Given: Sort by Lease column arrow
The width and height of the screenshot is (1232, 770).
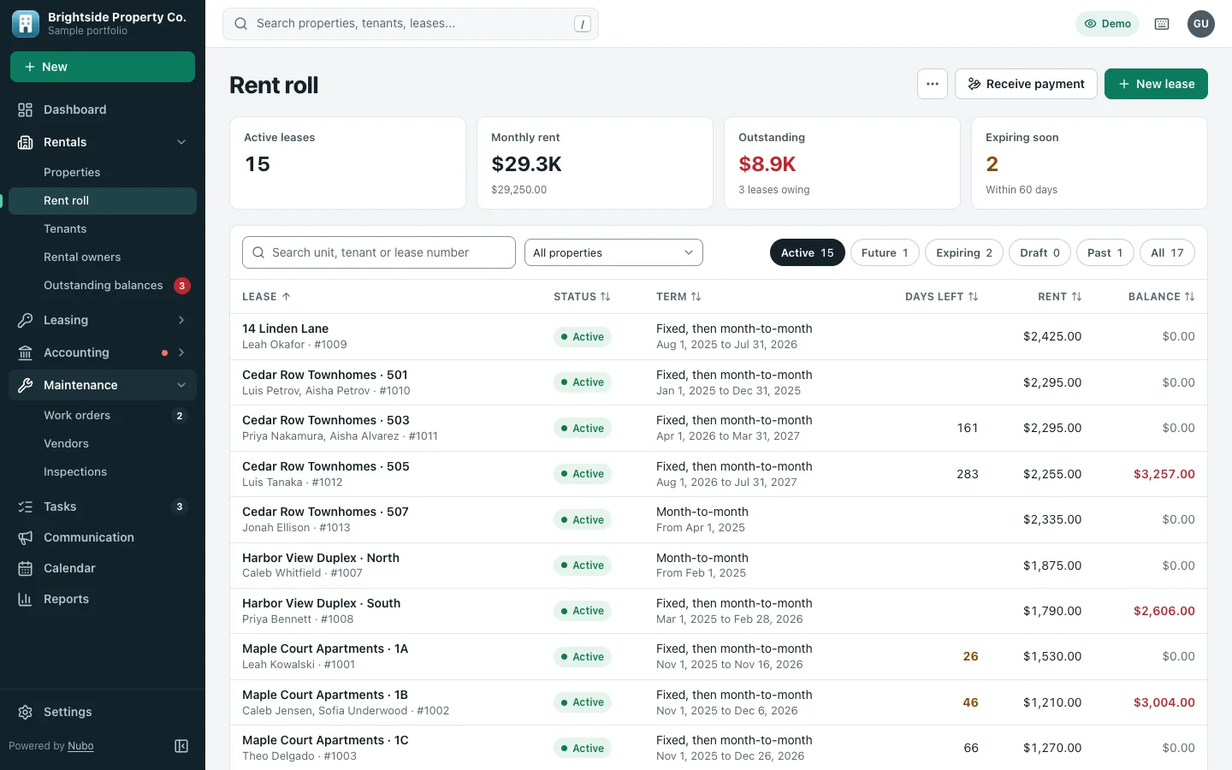Looking at the screenshot, I should (x=287, y=297).
